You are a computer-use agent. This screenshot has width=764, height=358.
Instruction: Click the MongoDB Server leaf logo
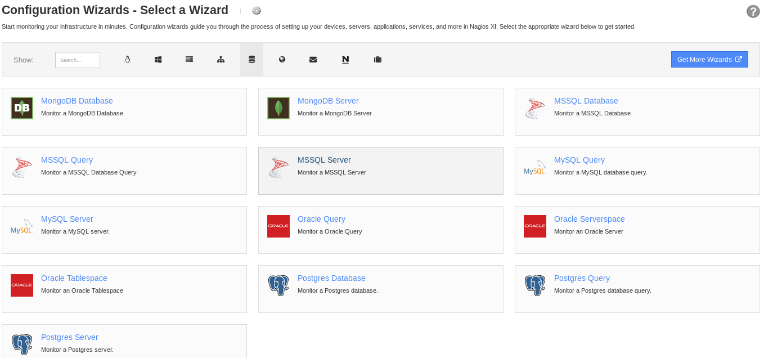click(278, 108)
